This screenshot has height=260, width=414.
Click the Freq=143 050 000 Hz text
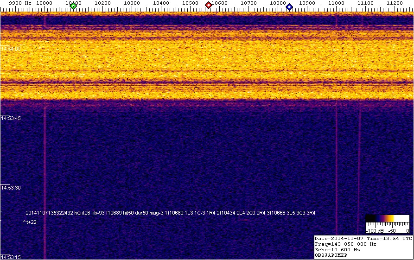tap(345, 244)
